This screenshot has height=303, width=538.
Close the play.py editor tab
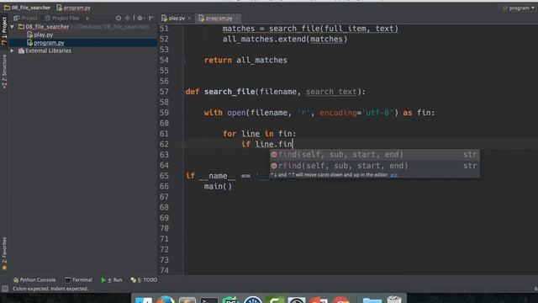click(189, 18)
